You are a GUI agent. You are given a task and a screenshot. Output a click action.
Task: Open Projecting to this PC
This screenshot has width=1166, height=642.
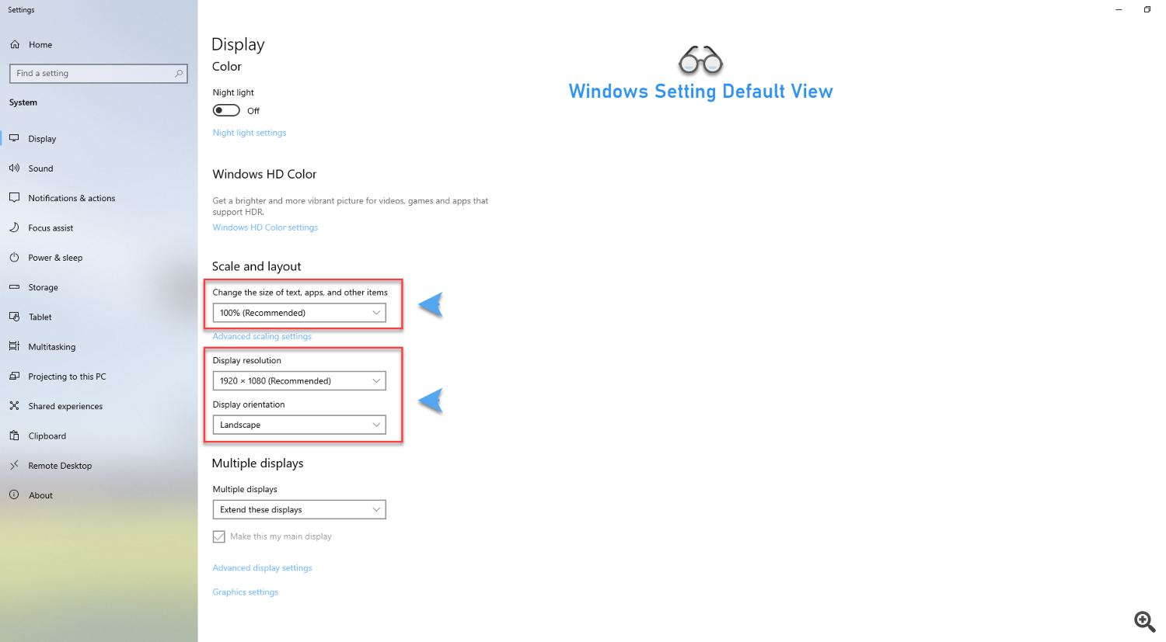[15, 376]
